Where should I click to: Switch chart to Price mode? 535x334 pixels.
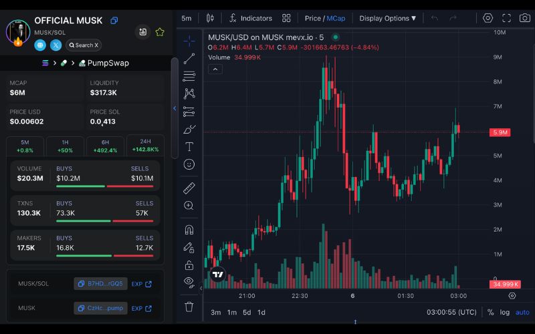coord(312,19)
